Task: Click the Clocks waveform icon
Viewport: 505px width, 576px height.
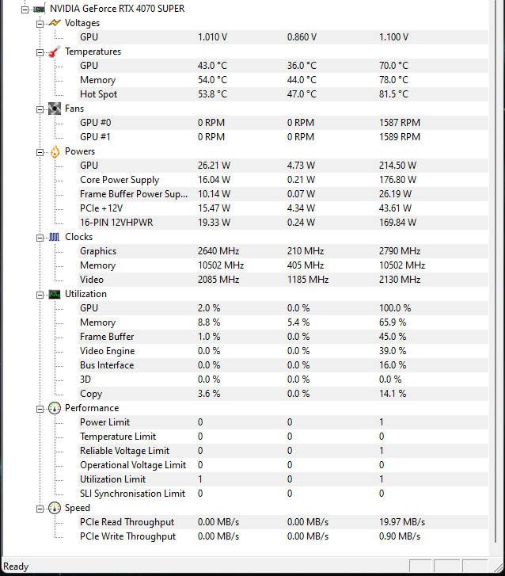Action: coord(54,237)
